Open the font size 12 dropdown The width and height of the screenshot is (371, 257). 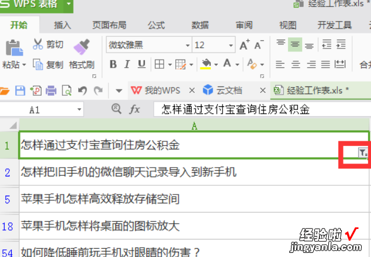coord(231,45)
